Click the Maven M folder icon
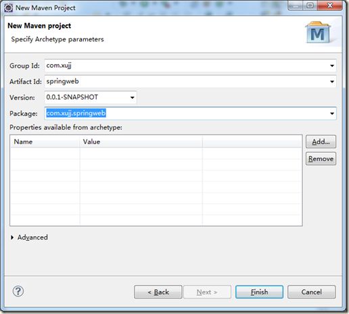The image size is (349, 314). tap(318, 32)
